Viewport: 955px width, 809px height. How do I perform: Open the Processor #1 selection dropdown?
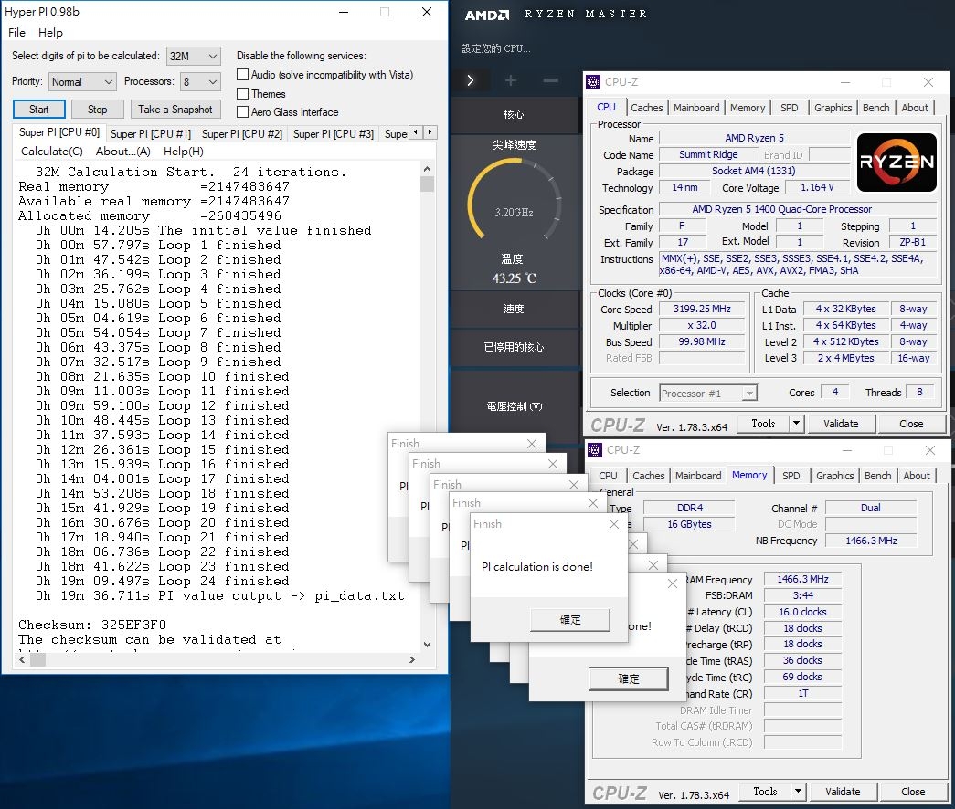pos(708,394)
